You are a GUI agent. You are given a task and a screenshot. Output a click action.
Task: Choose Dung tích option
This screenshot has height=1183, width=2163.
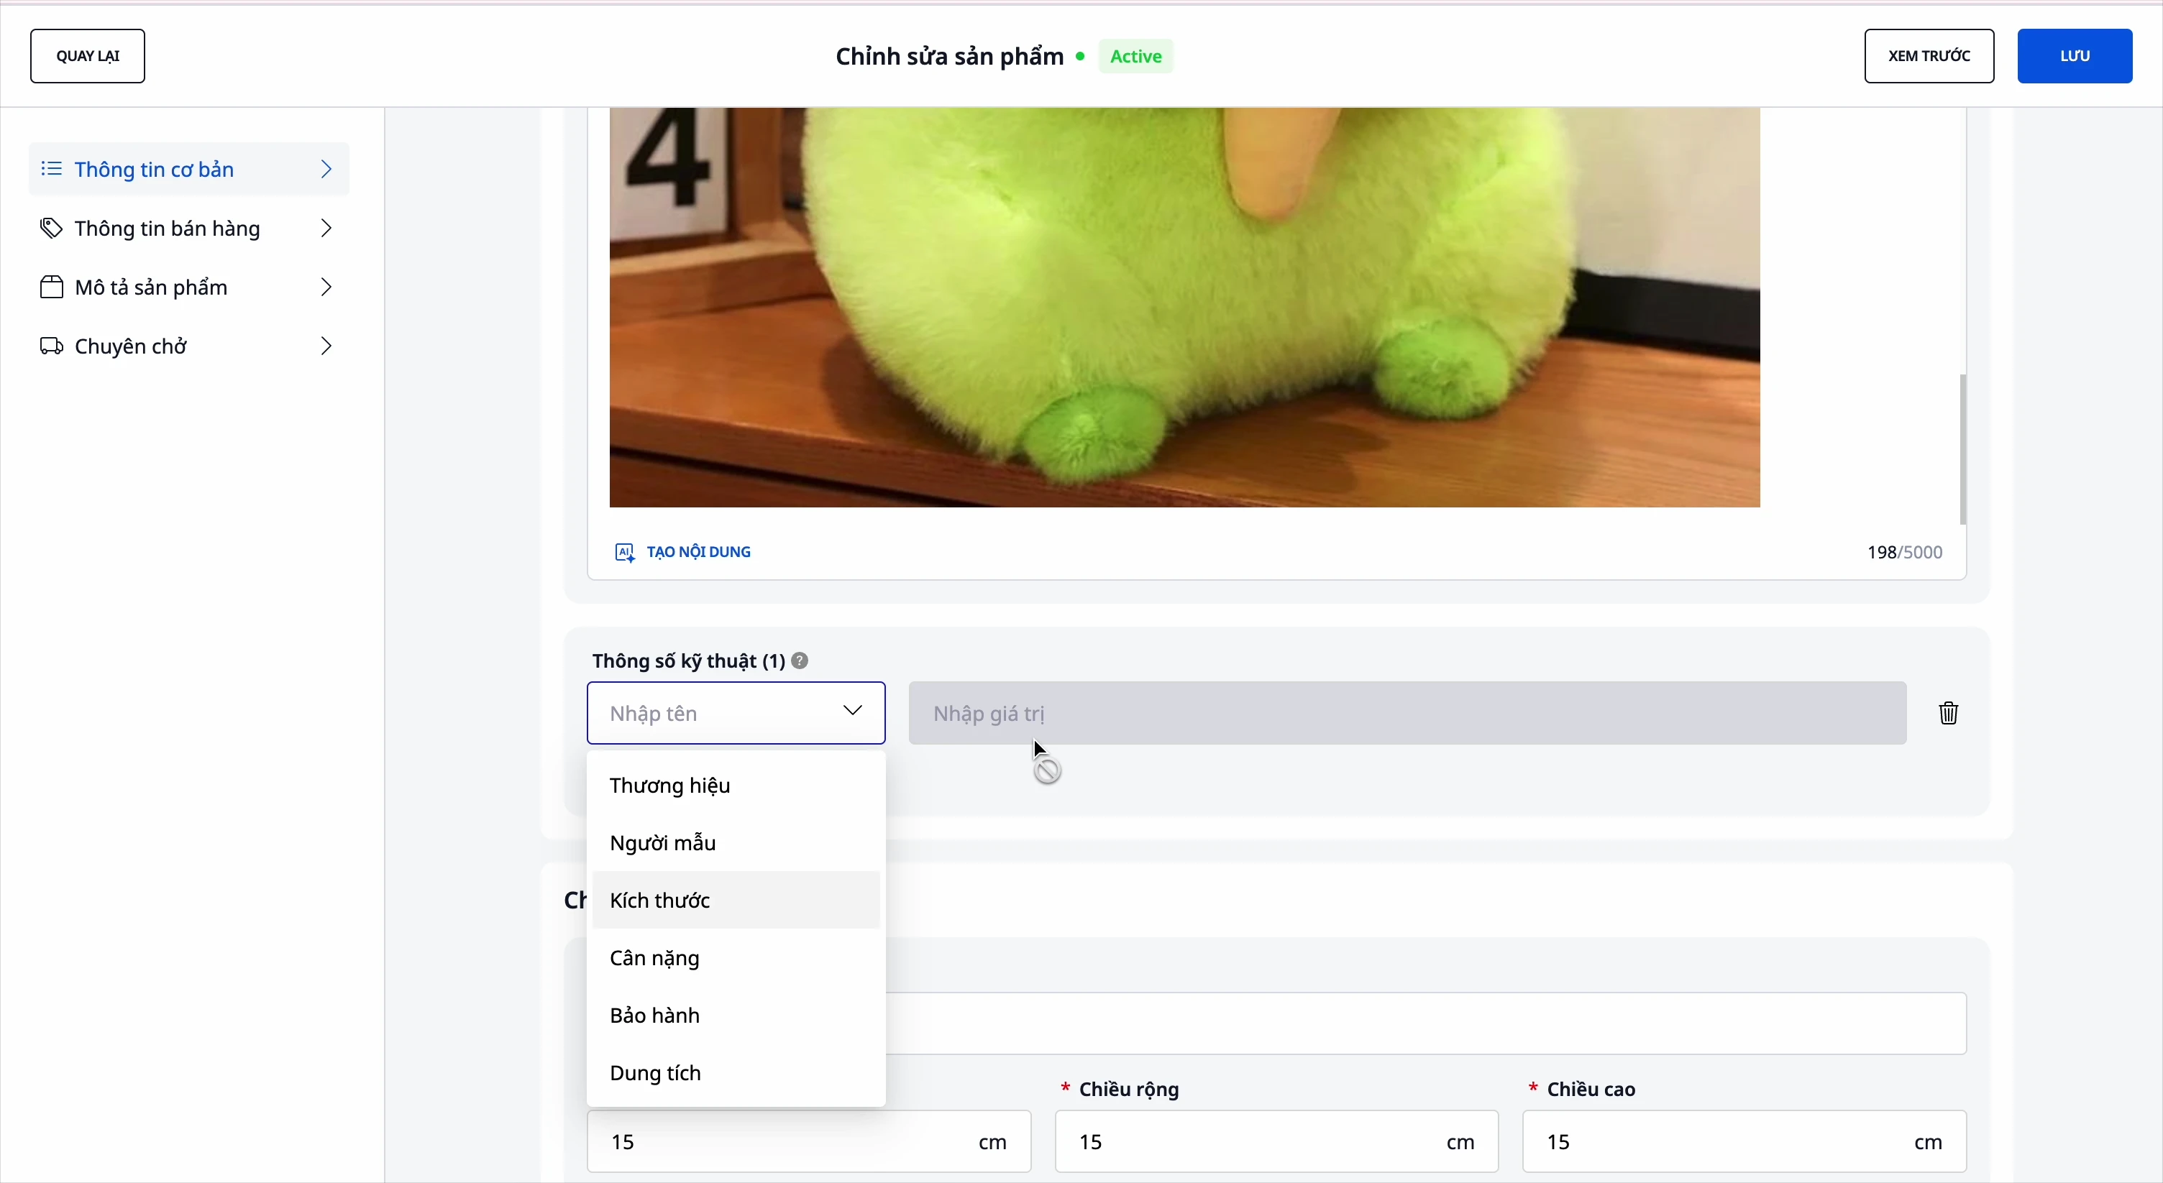[655, 1073]
